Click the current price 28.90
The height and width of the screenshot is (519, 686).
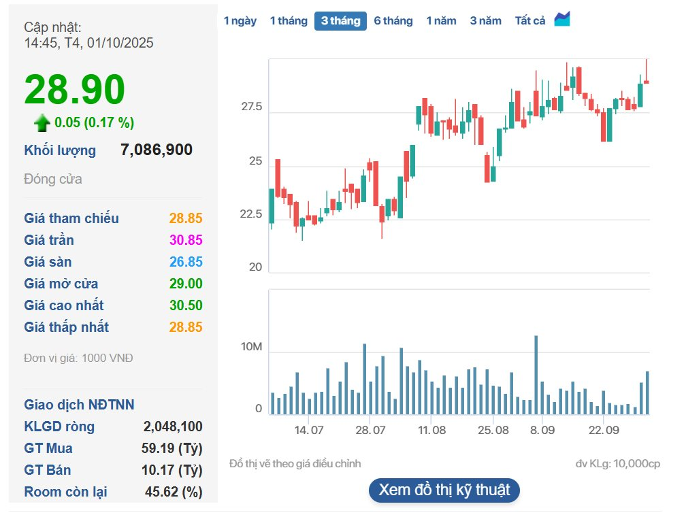[75, 90]
